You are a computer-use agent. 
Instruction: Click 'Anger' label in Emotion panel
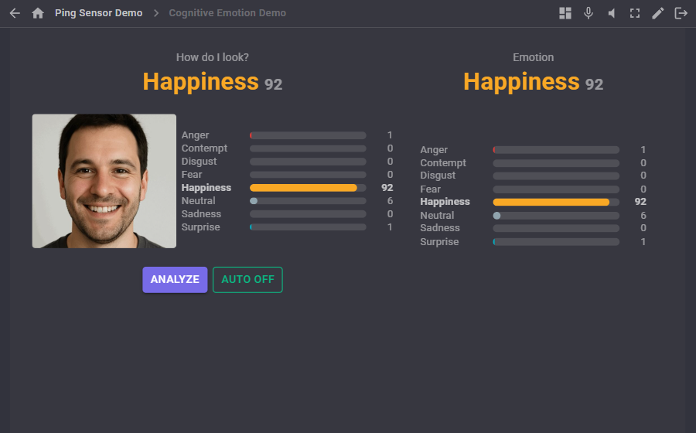434,150
